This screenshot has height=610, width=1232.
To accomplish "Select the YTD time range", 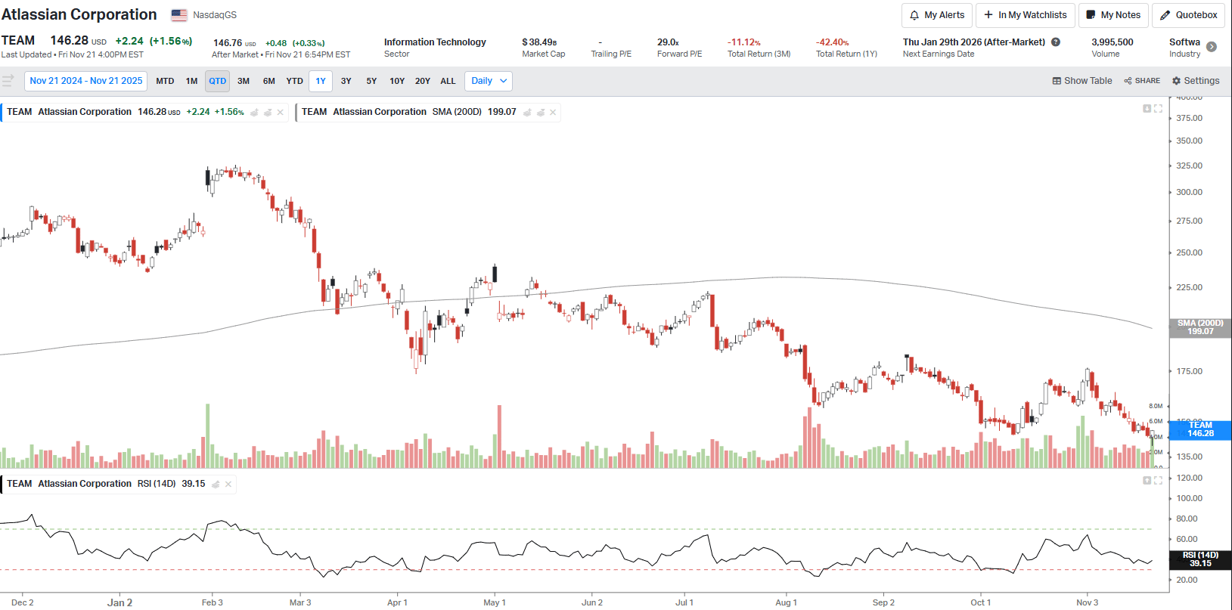I will (295, 81).
